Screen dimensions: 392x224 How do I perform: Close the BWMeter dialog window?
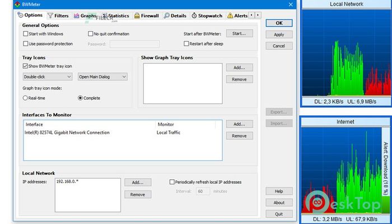pos(291,4)
